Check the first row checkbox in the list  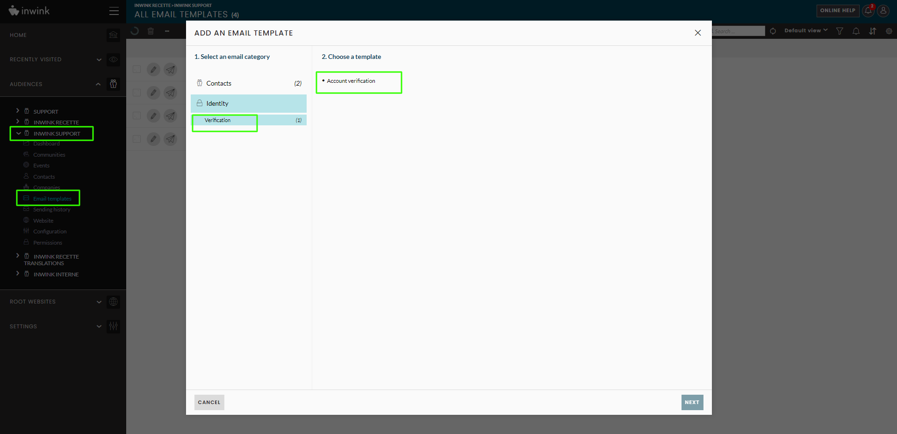pos(136,70)
